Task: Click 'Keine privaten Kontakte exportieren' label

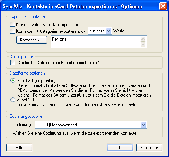Action: tap(48, 25)
